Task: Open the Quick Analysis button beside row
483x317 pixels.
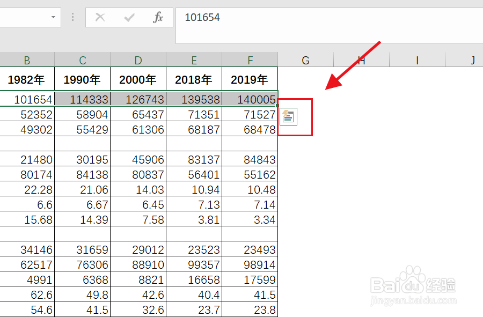Action: (289, 116)
